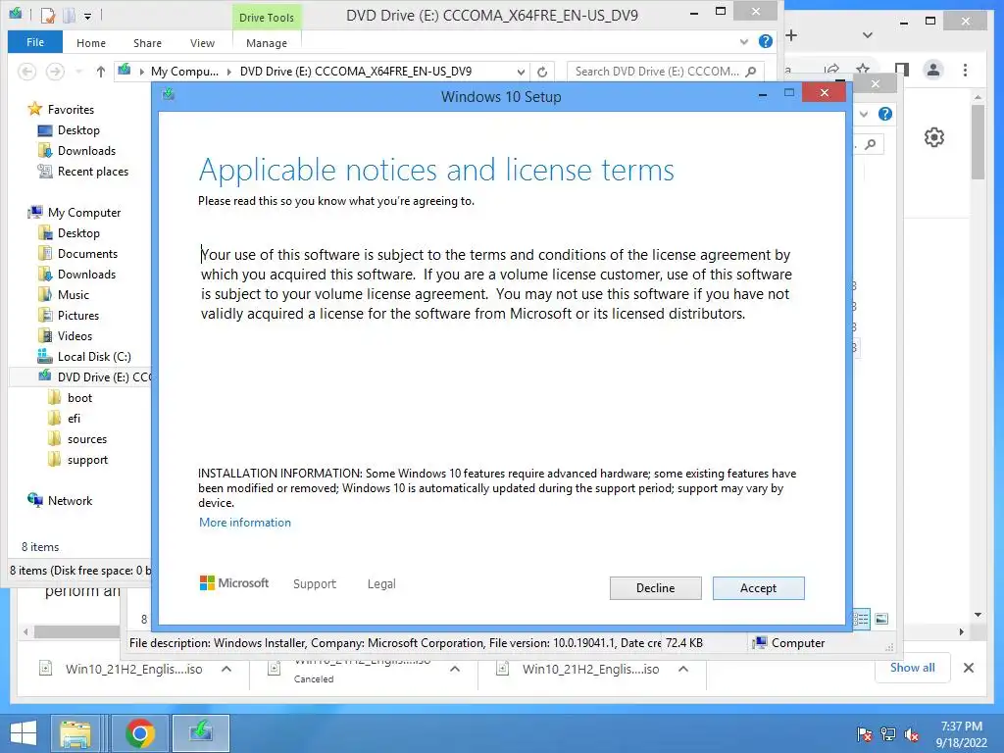Decline the license terms
This screenshot has height=753, width=1004.
(x=655, y=588)
